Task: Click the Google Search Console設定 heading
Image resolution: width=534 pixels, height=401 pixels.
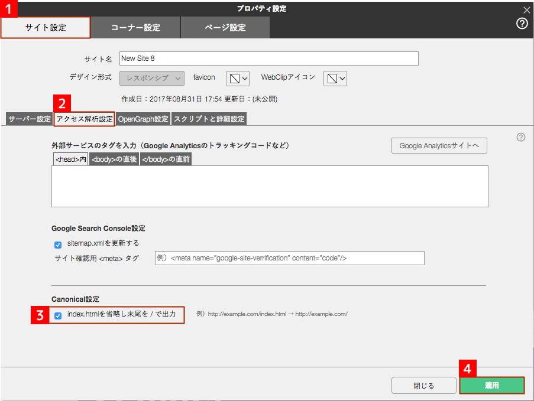Action: tap(98, 228)
